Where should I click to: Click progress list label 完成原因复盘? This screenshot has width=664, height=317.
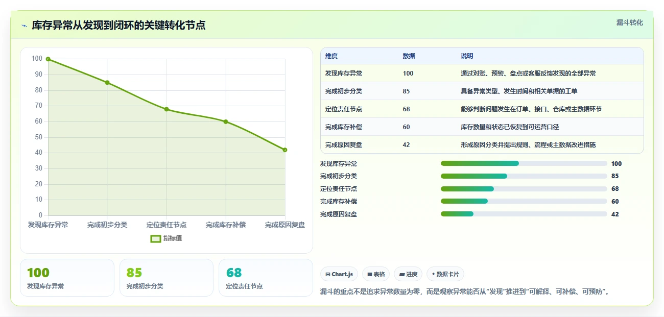[339, 214]
